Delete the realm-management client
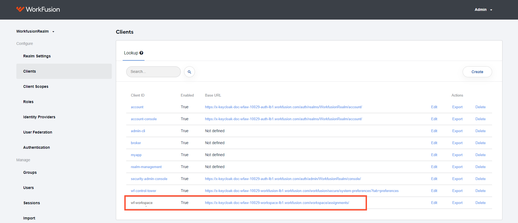Viewport: 518px width, 223px height. [480, 167]
